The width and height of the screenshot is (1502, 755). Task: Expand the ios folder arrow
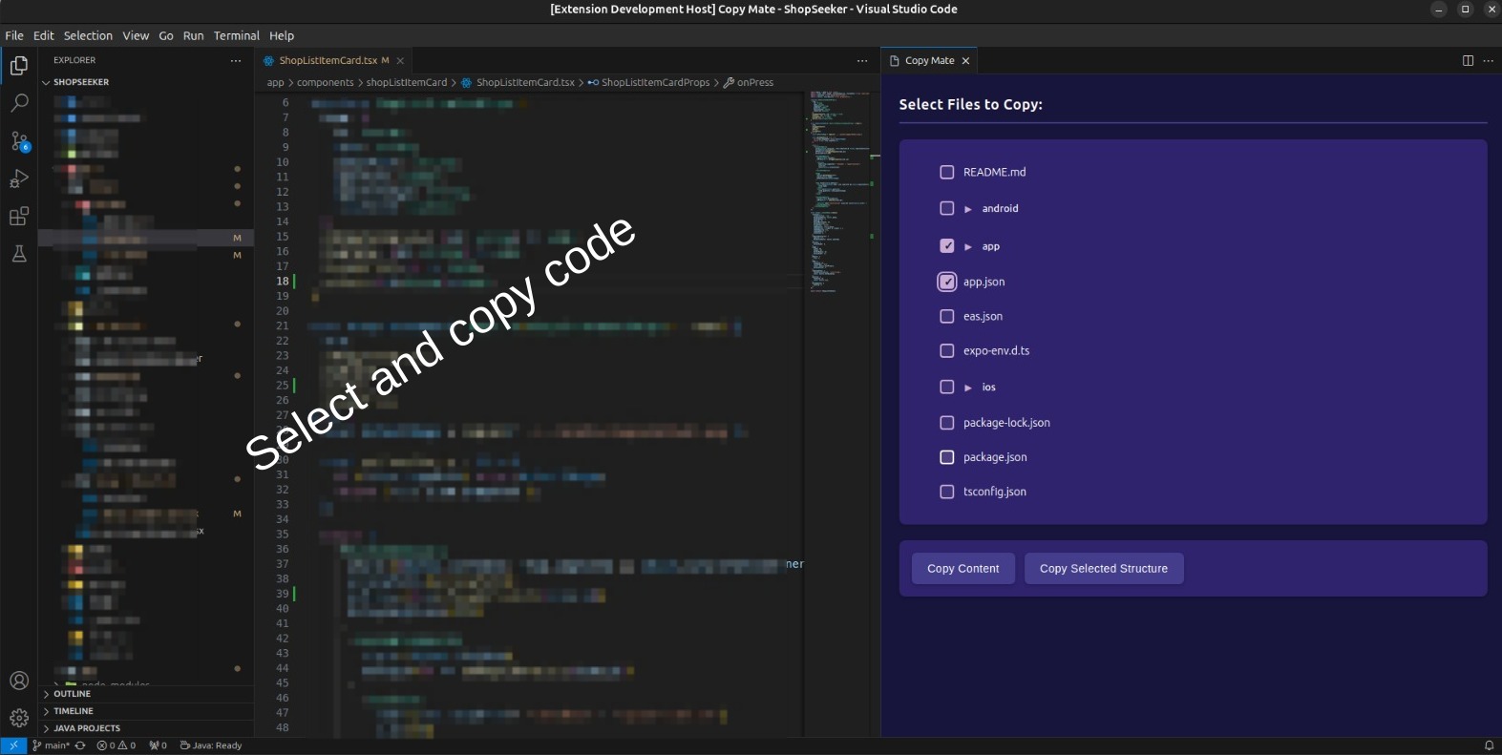[x=968, y=388]
